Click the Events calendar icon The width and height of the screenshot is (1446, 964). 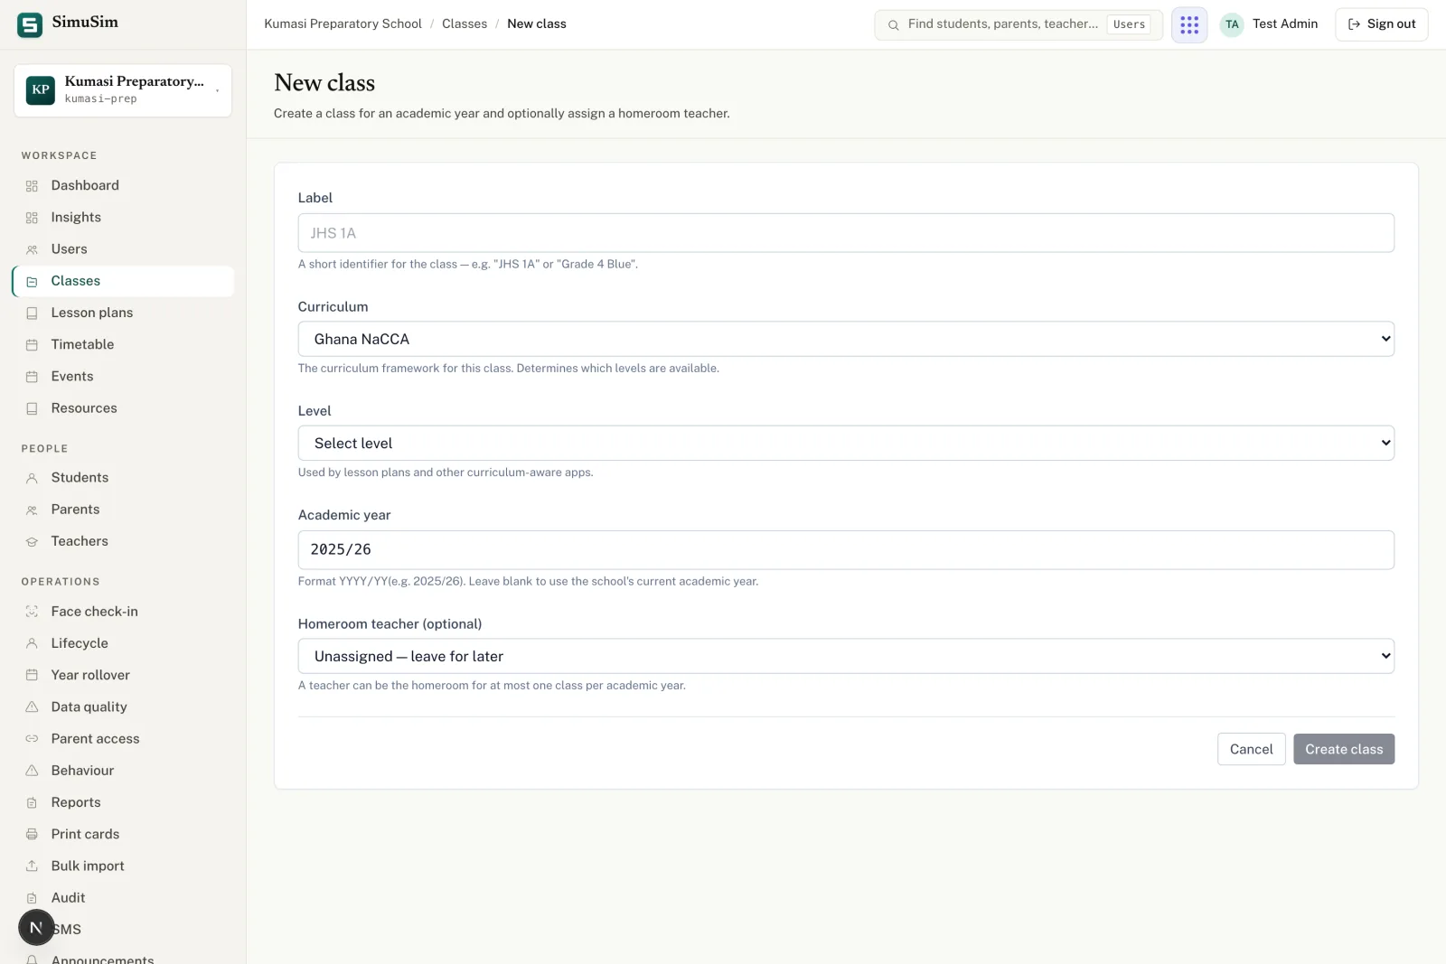click(32, 377)
